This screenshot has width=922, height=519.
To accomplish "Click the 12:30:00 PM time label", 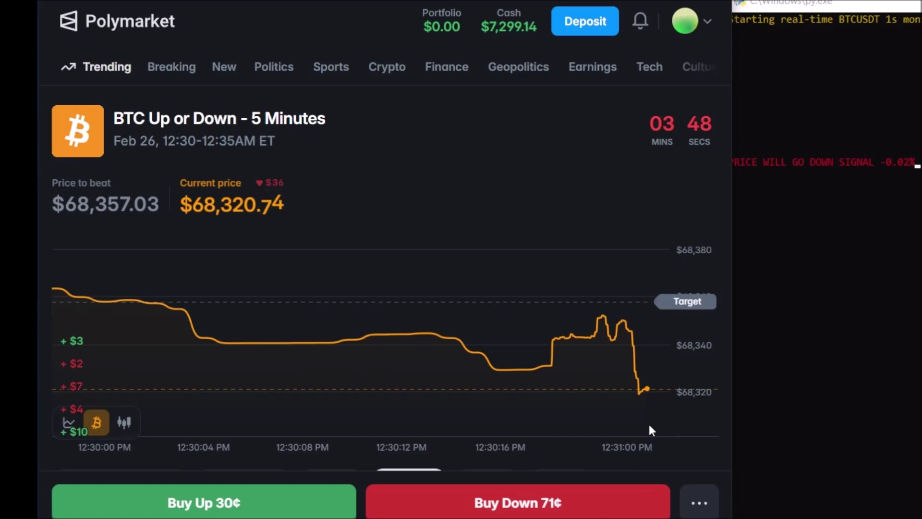I will 104,447.
